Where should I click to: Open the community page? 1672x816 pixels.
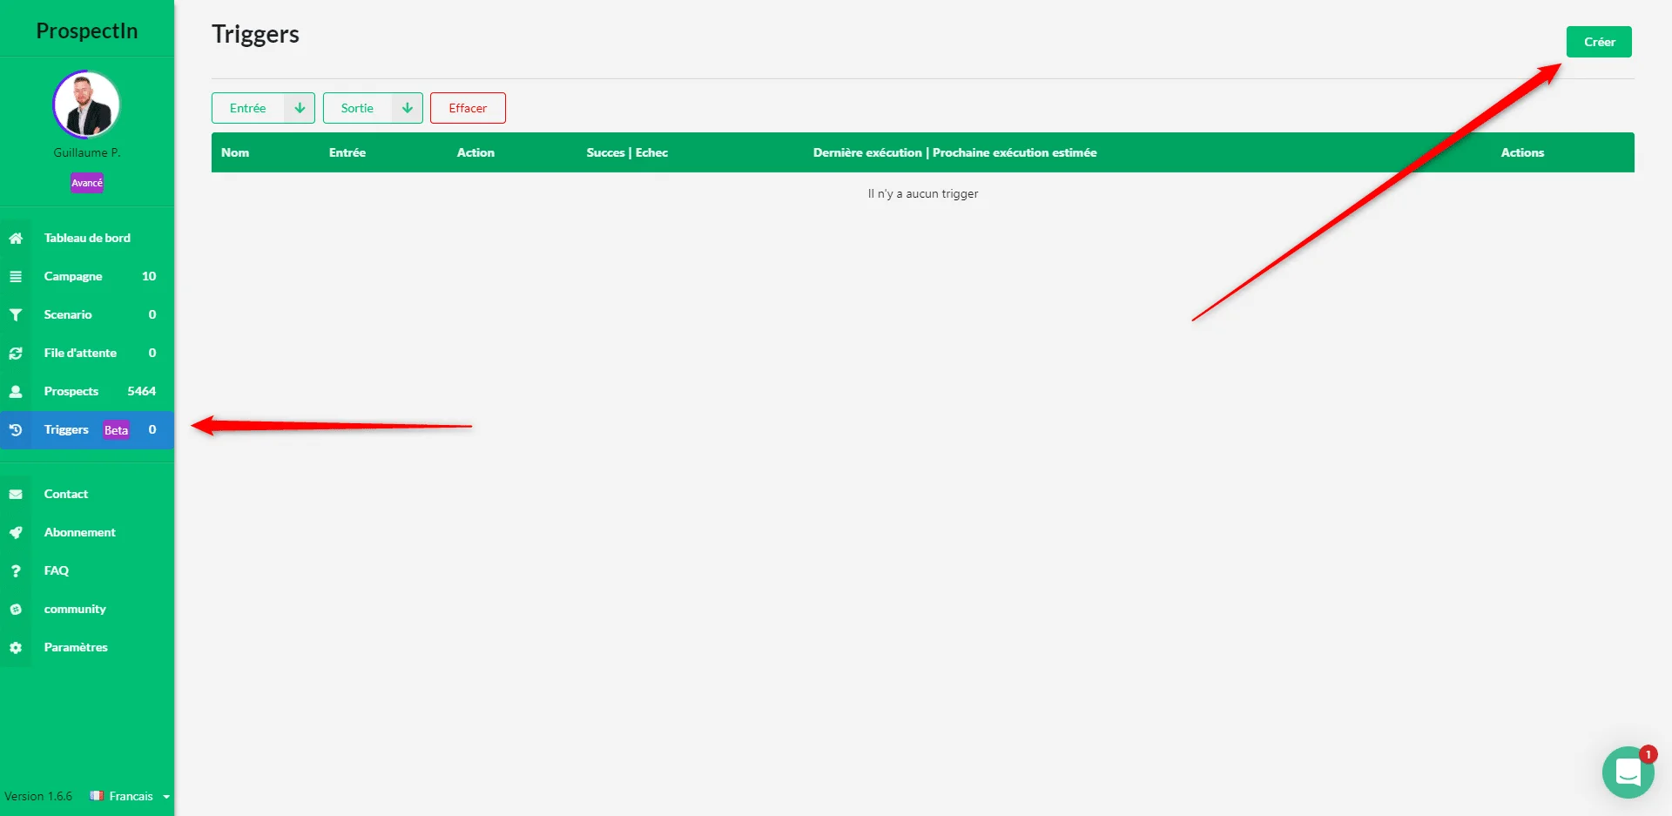pos(87,609)
